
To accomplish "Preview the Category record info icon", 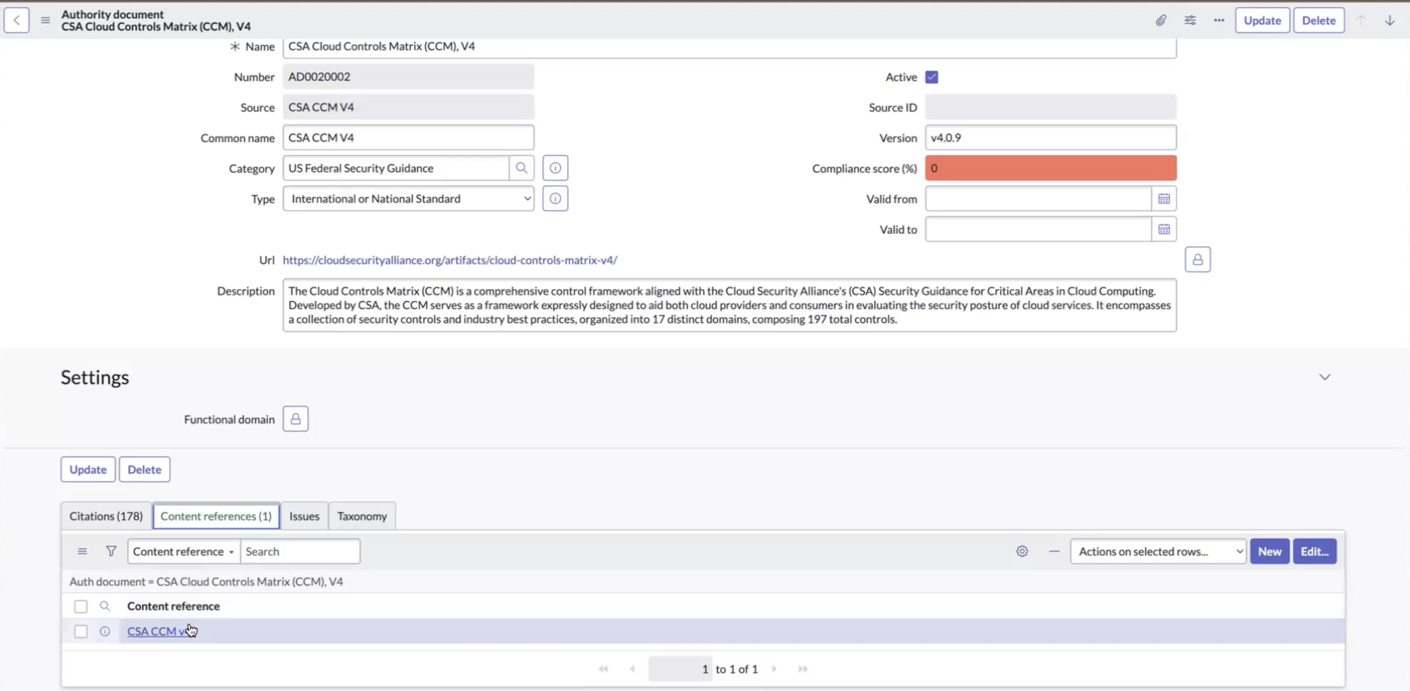I will (x=555, y=168).
